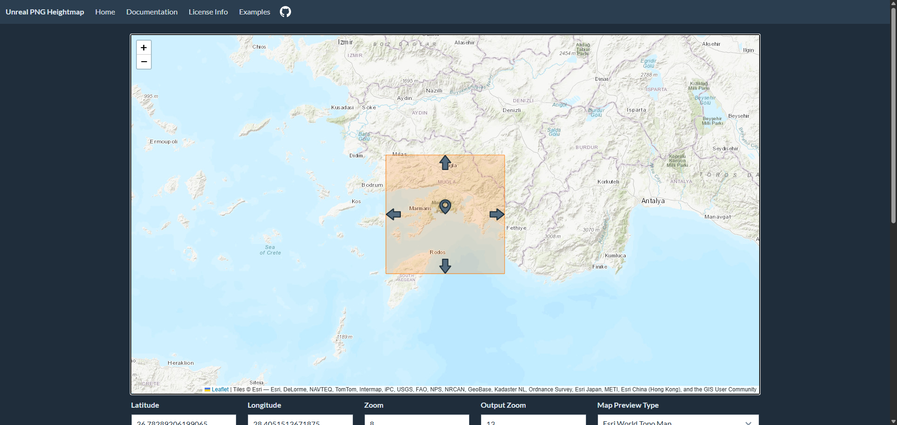This screenshot has width=897, height=425.
Task: Click the Antalya label on the map
Action: (653, 201)
